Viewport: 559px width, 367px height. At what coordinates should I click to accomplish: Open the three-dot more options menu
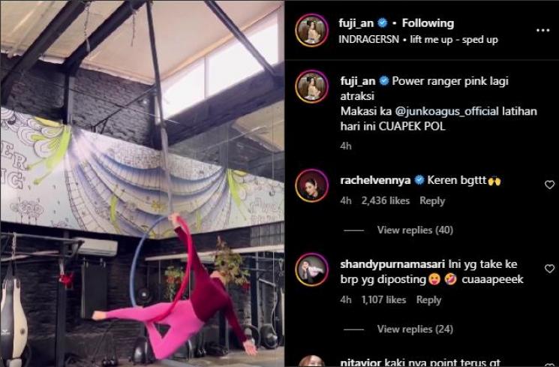(542, 30)
